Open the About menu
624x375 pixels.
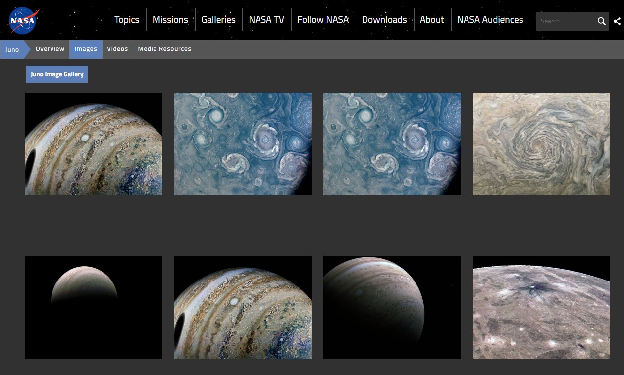[432, 20]
